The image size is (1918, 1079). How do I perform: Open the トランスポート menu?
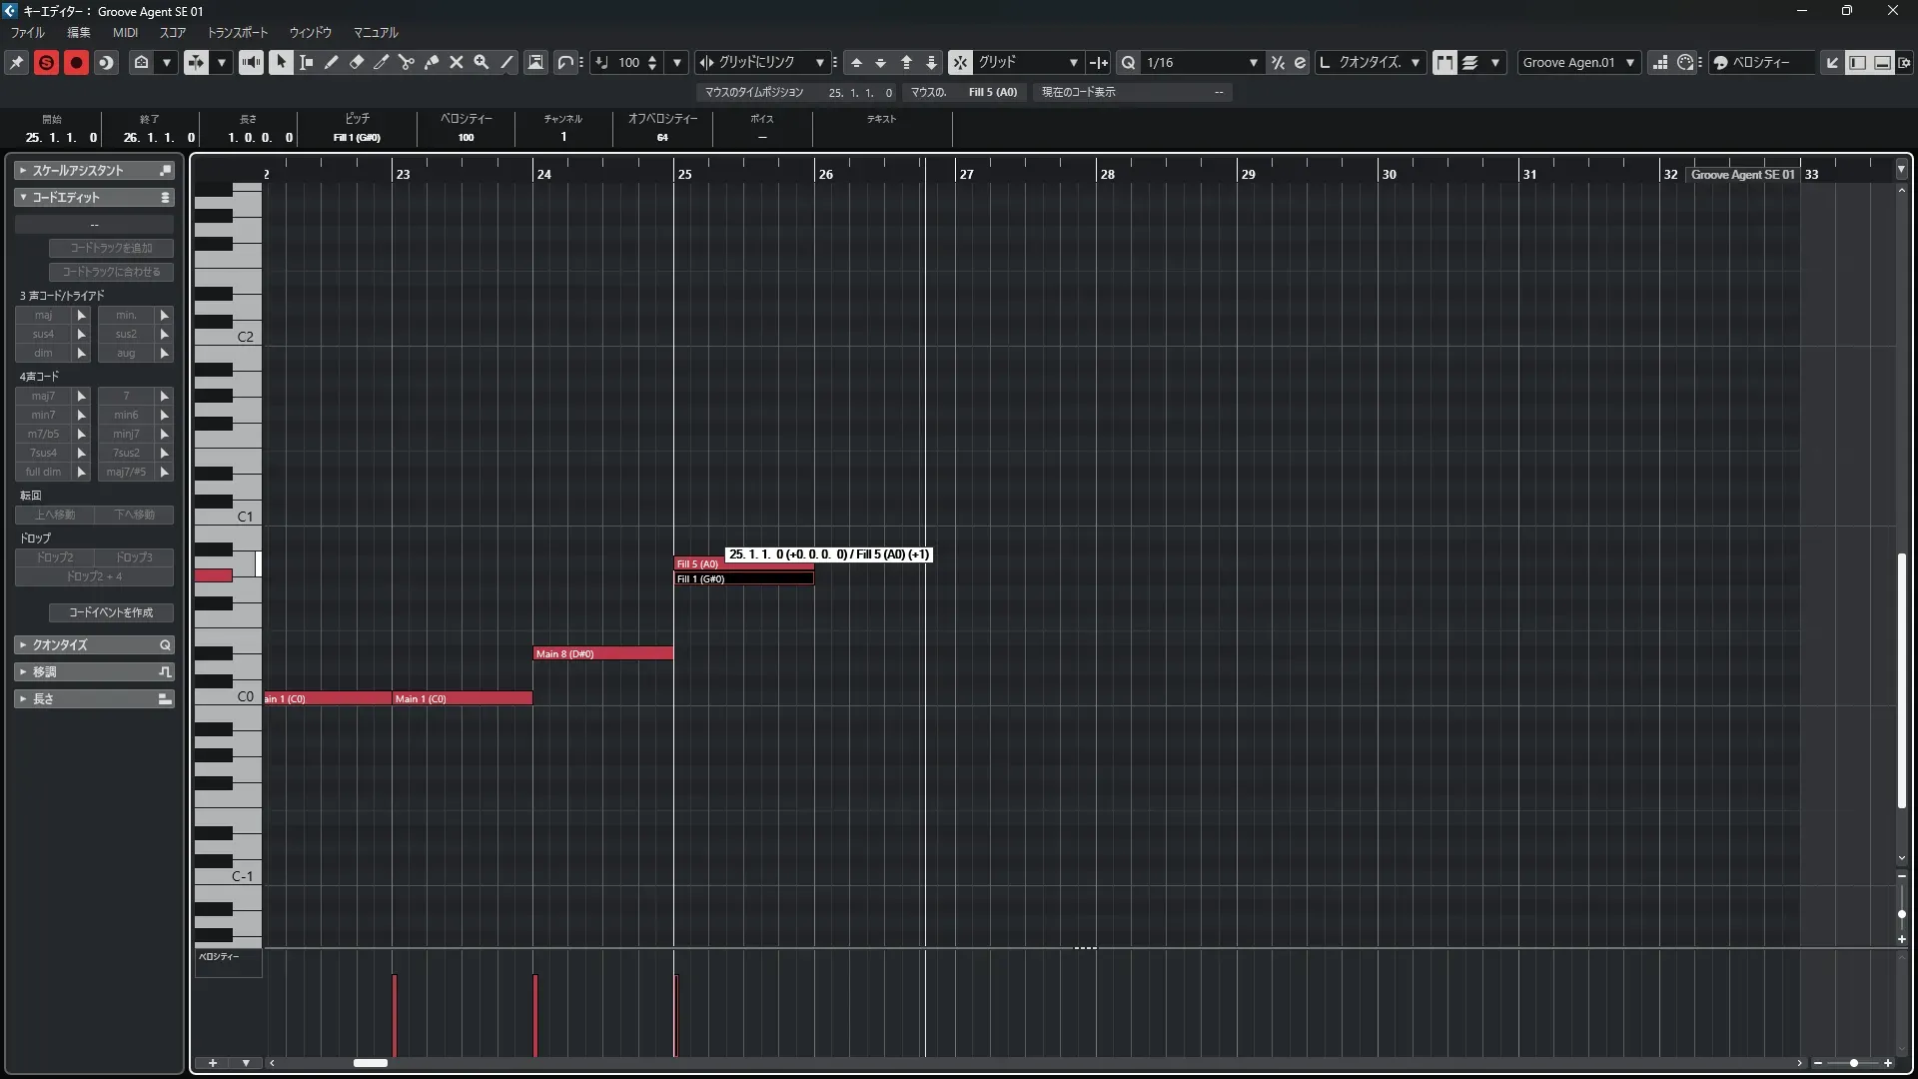pyautogui.click(x=237, y=32)
